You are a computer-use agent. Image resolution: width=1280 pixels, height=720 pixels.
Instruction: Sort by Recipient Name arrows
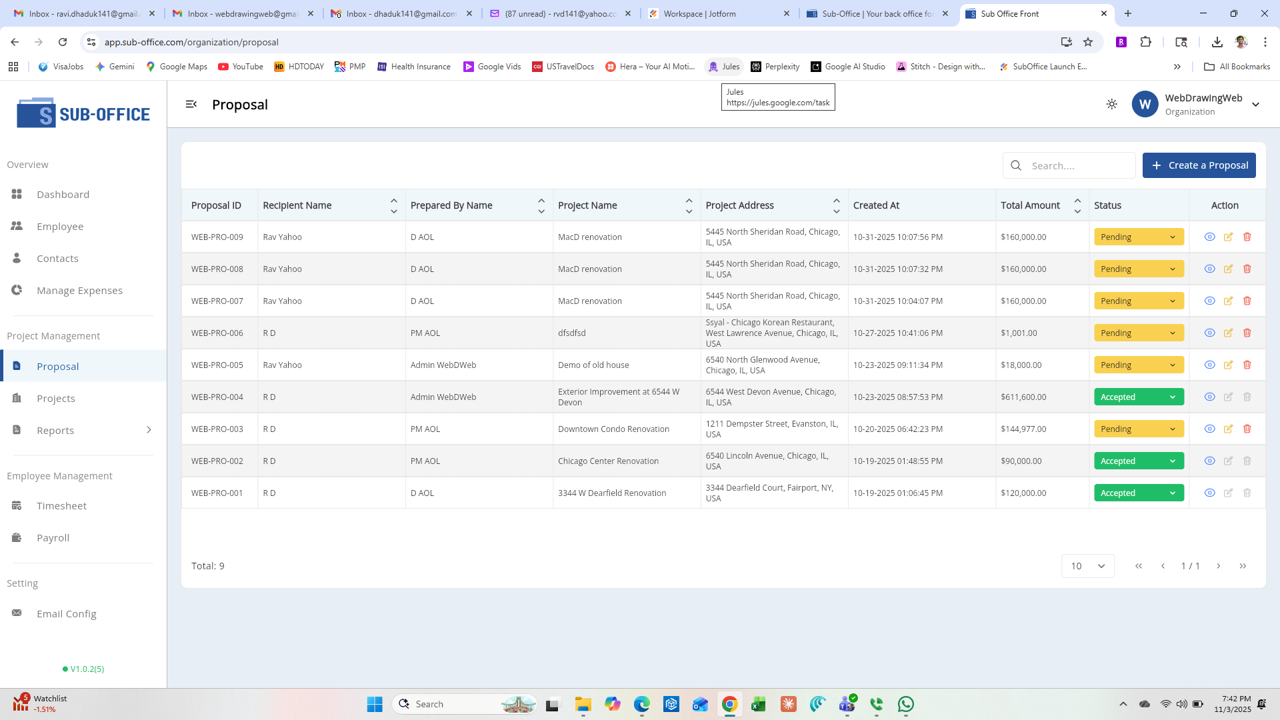[x=393, y=205]
